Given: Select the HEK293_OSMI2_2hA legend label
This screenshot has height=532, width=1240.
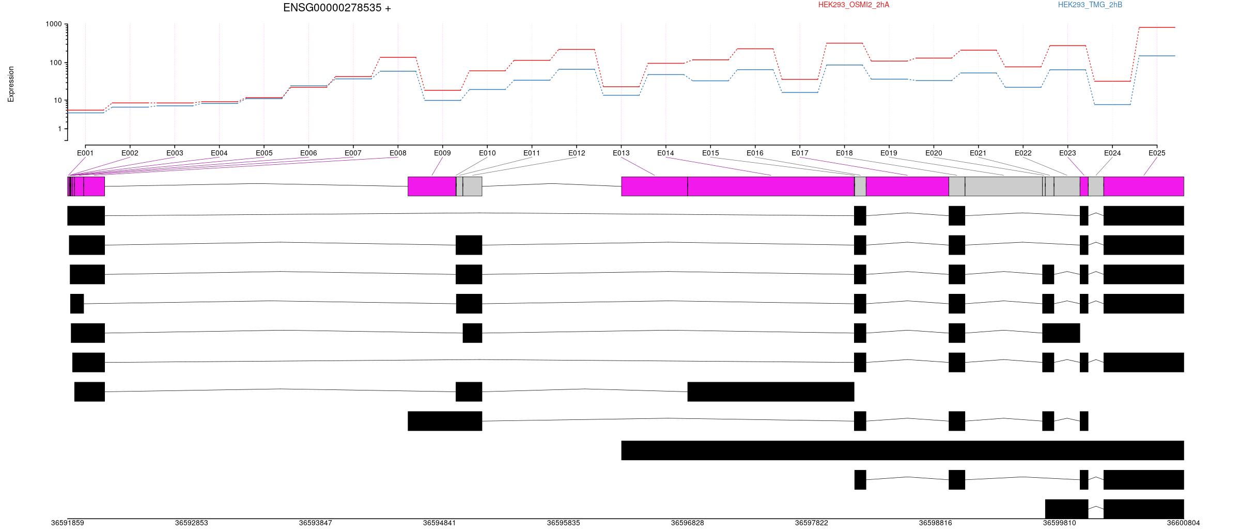Looking at the screenshot, I should click(854, 5).
